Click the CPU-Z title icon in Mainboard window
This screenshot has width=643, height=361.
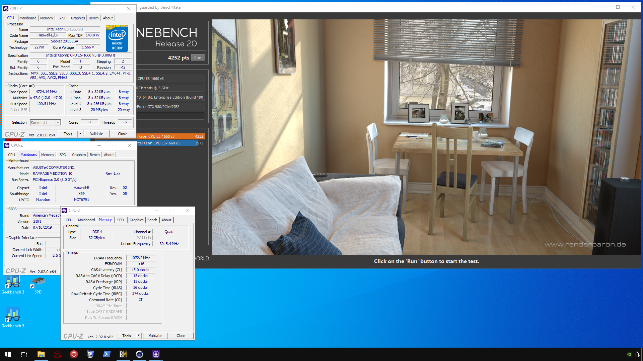coord(7,145)
